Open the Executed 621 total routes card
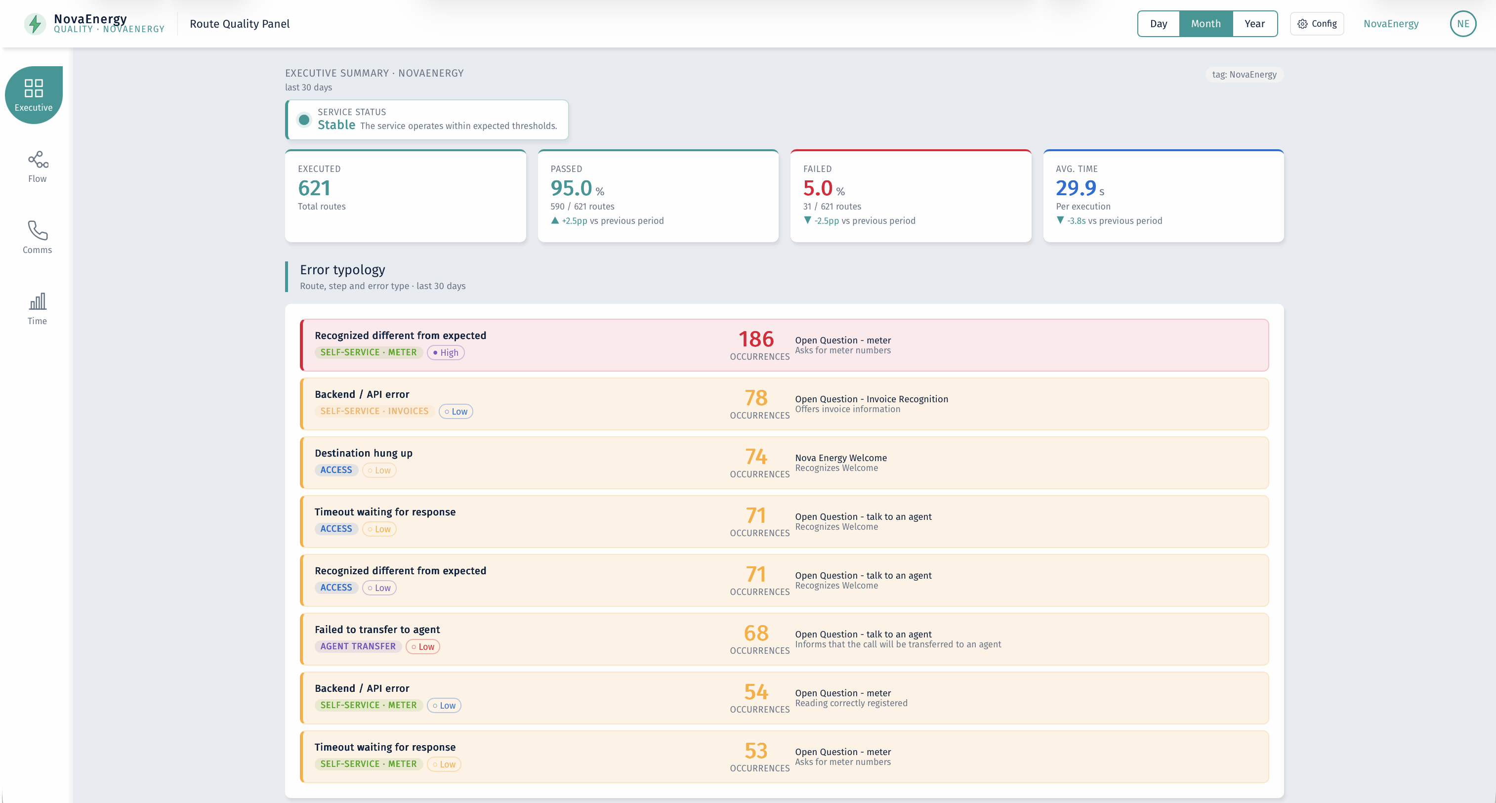This screenshot has width=1496, height=803. coord(405,196)
